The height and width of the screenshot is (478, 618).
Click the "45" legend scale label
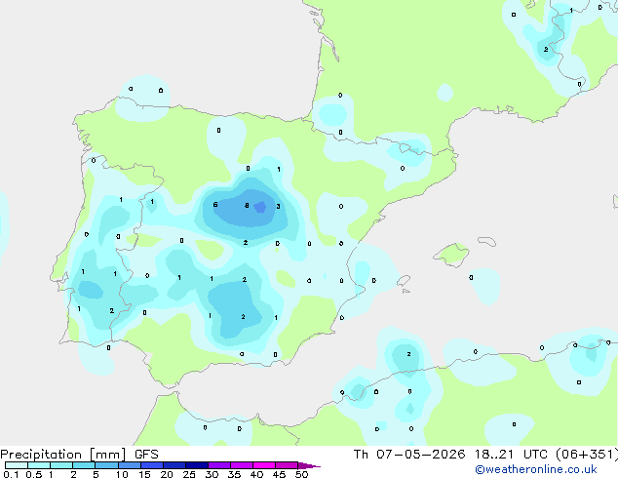click(x=280, y=474)
